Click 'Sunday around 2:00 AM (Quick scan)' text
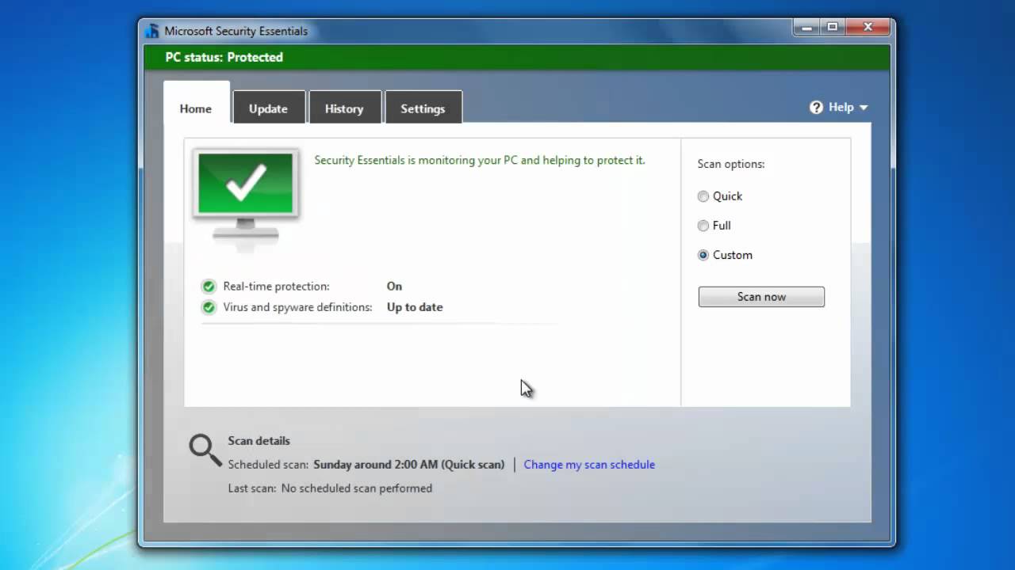The height and width of the screenshot is (570, 1015). [409, 465]
